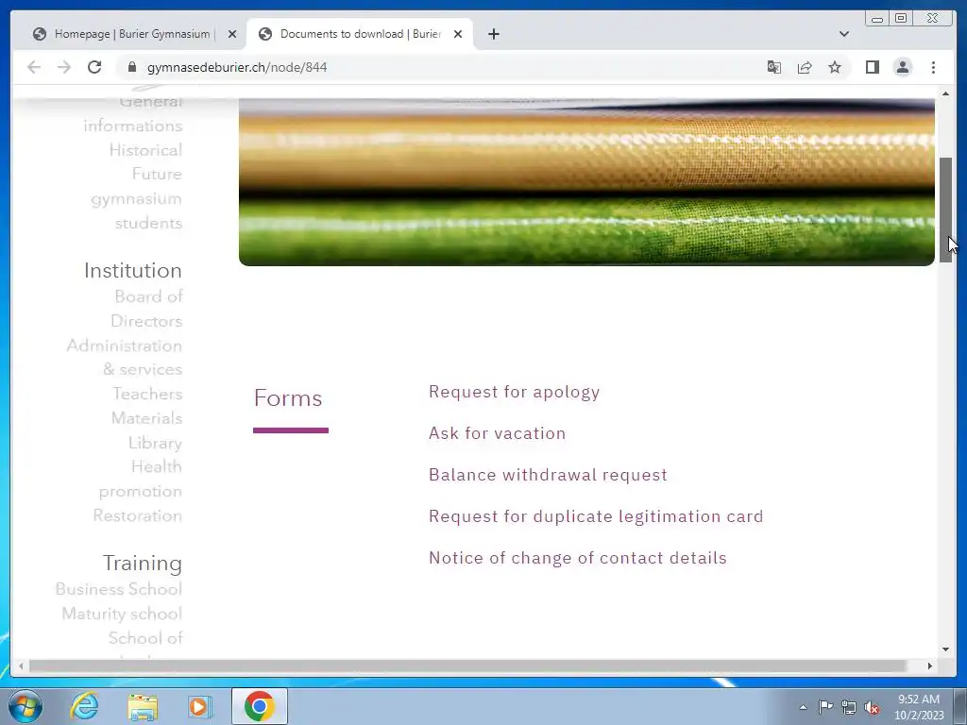
Task: Go back to the previous page
Action: pos(34,67)
